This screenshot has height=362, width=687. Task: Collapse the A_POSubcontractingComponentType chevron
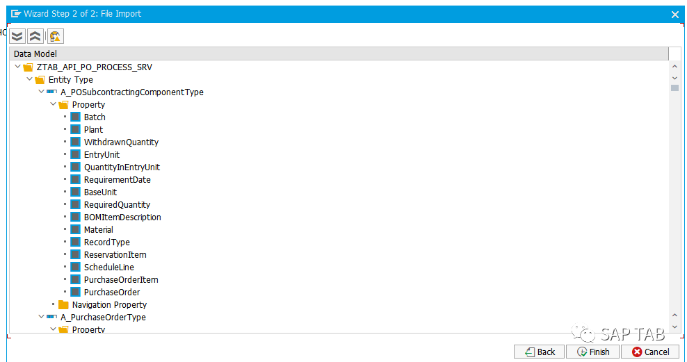coord(41,92)
